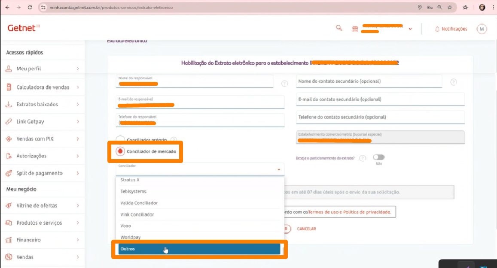
Task: Expand Vendas com PIX chevron
Action: (x=78, y=139)
